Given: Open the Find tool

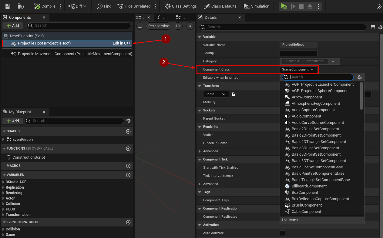Looking at the screenshot, I should point(104,6).
